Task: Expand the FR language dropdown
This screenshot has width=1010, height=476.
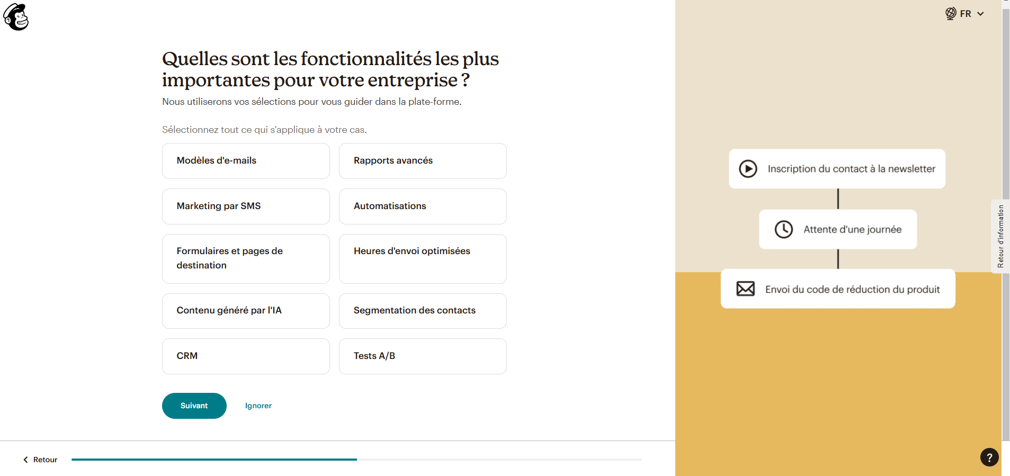Action: [x=972, y=14]
